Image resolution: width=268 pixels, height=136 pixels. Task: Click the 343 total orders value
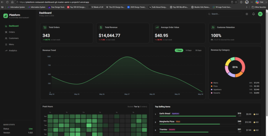click(46, 36)
